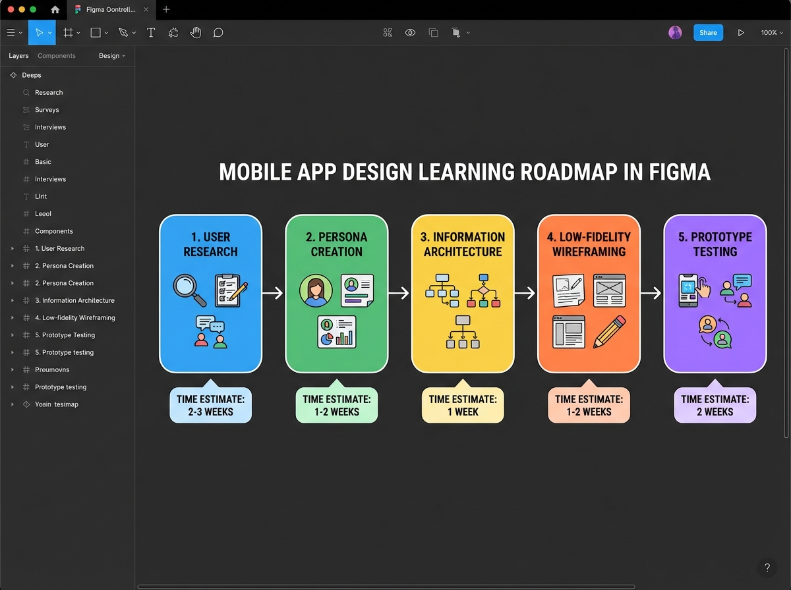Click the Share button

point(708,32)
